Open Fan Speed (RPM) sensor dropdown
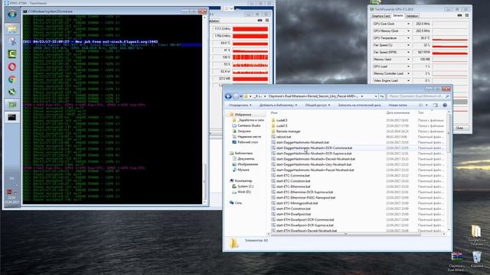 [408, 53]
